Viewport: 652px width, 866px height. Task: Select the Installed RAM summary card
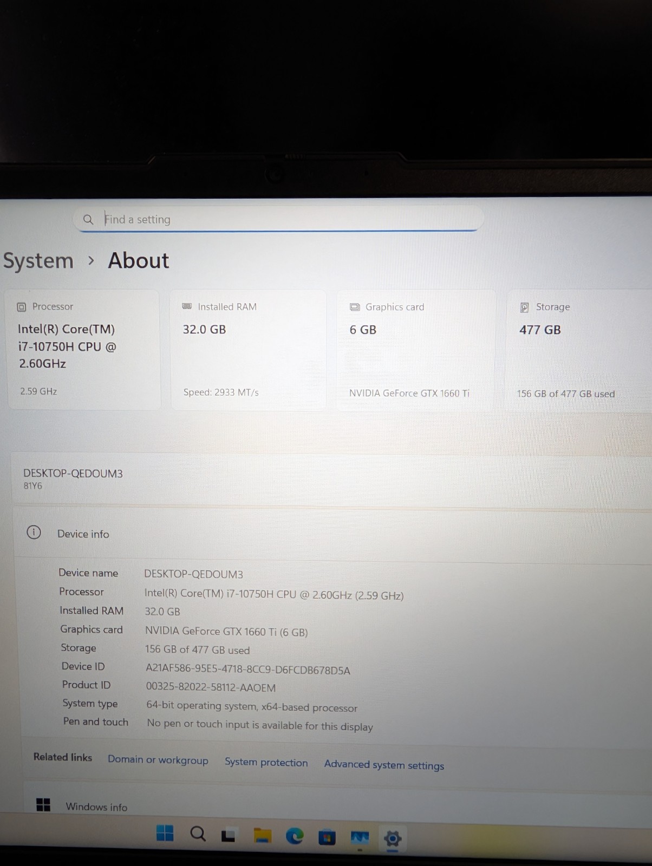(249, 350)
